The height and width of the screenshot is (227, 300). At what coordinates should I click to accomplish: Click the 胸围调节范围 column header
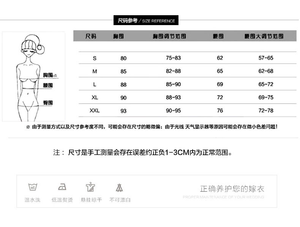(169, 36)
